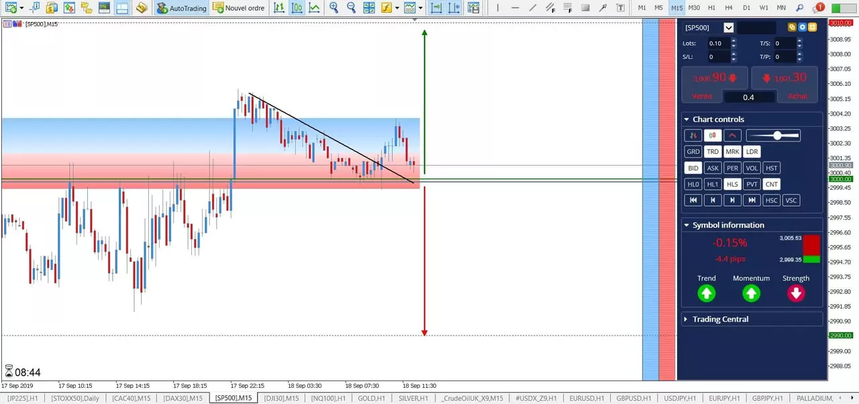Switch chart to candlestick mode
Image resolution: width=859 pixels, height=404 pixels.
tap(297, 8)
